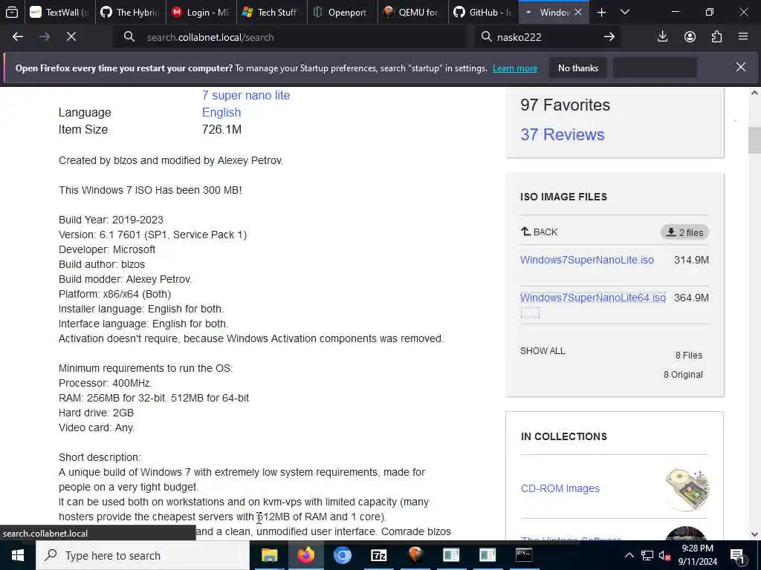The height and width of the screenshot is (570, 761).
Task: Open the English language link
Action: 221,112
